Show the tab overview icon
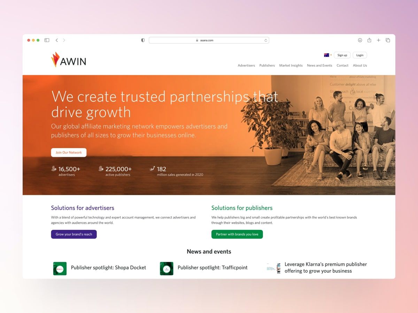Screen dimensions: 418x313 pos(388,40)
